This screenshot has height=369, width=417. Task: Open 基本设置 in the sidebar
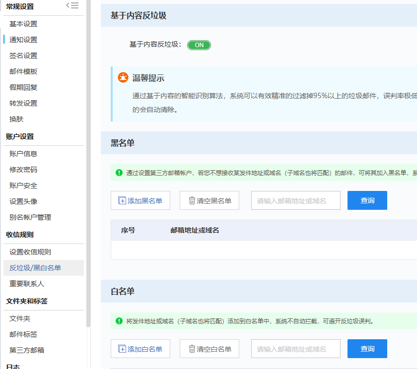point(23,24)
